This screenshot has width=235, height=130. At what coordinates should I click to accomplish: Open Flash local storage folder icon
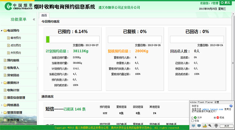click(x=205, y=126)
